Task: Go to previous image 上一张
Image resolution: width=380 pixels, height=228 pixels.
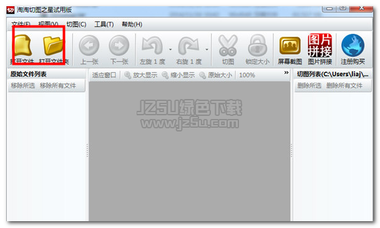Action: point(89,50)
